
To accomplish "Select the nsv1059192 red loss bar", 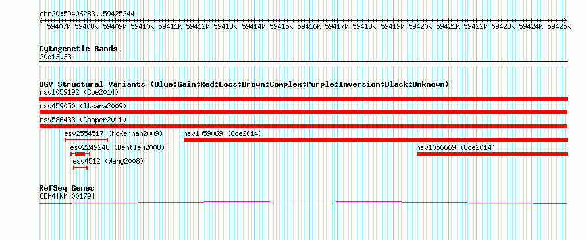I will pos(303,99).
